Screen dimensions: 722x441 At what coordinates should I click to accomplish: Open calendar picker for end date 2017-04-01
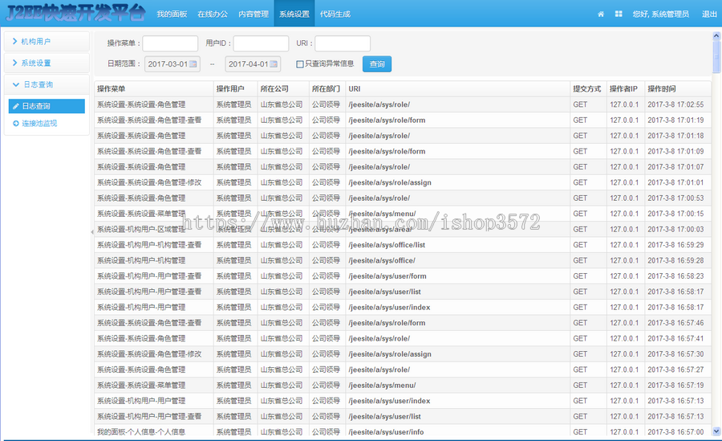[274, 64]
